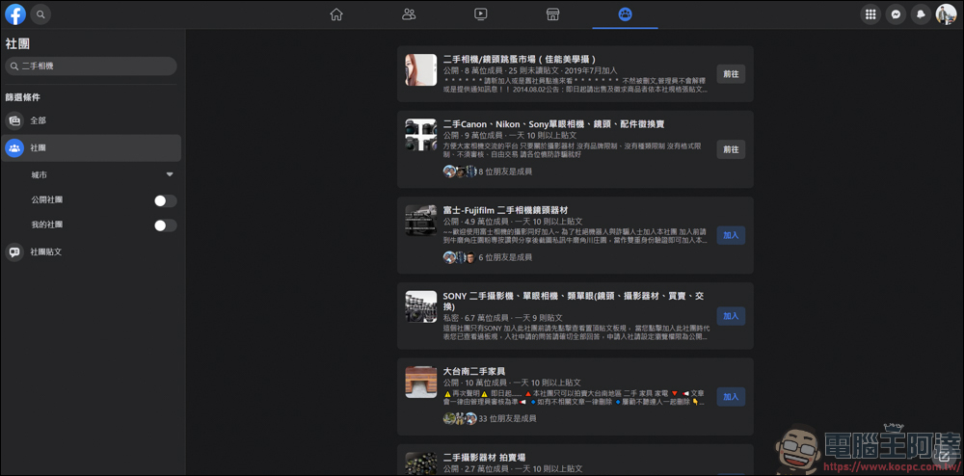964x476 pixels.
Task: Open the 大台南二手家具 group thumbnail
Action: pyautogui.click(x=421, y=382)
